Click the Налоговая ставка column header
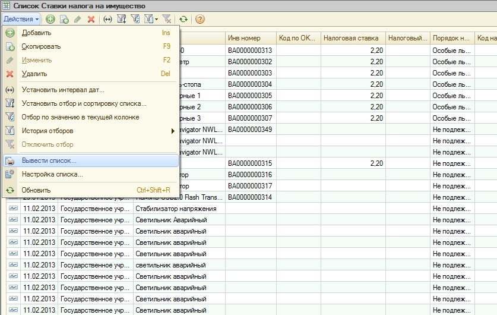Screen dimensions: 497x315 click(x=351, y=38)
